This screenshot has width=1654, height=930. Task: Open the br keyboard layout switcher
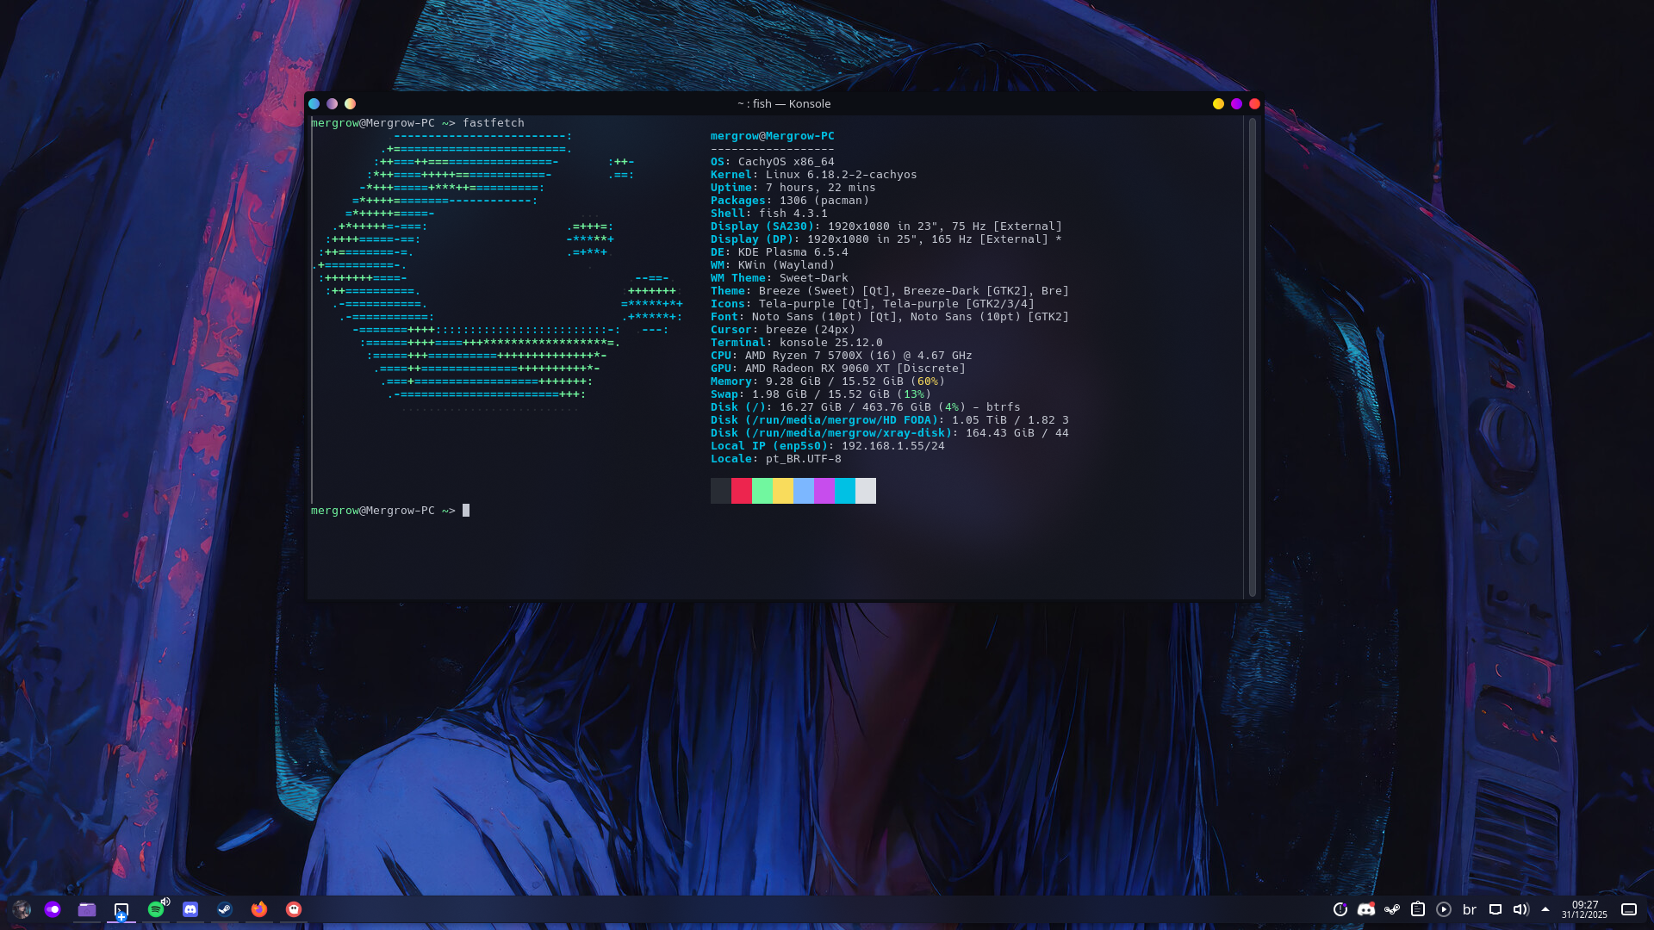1470,909
